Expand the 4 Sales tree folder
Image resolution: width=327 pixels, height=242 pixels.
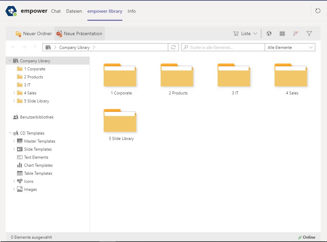pos(14,93)
